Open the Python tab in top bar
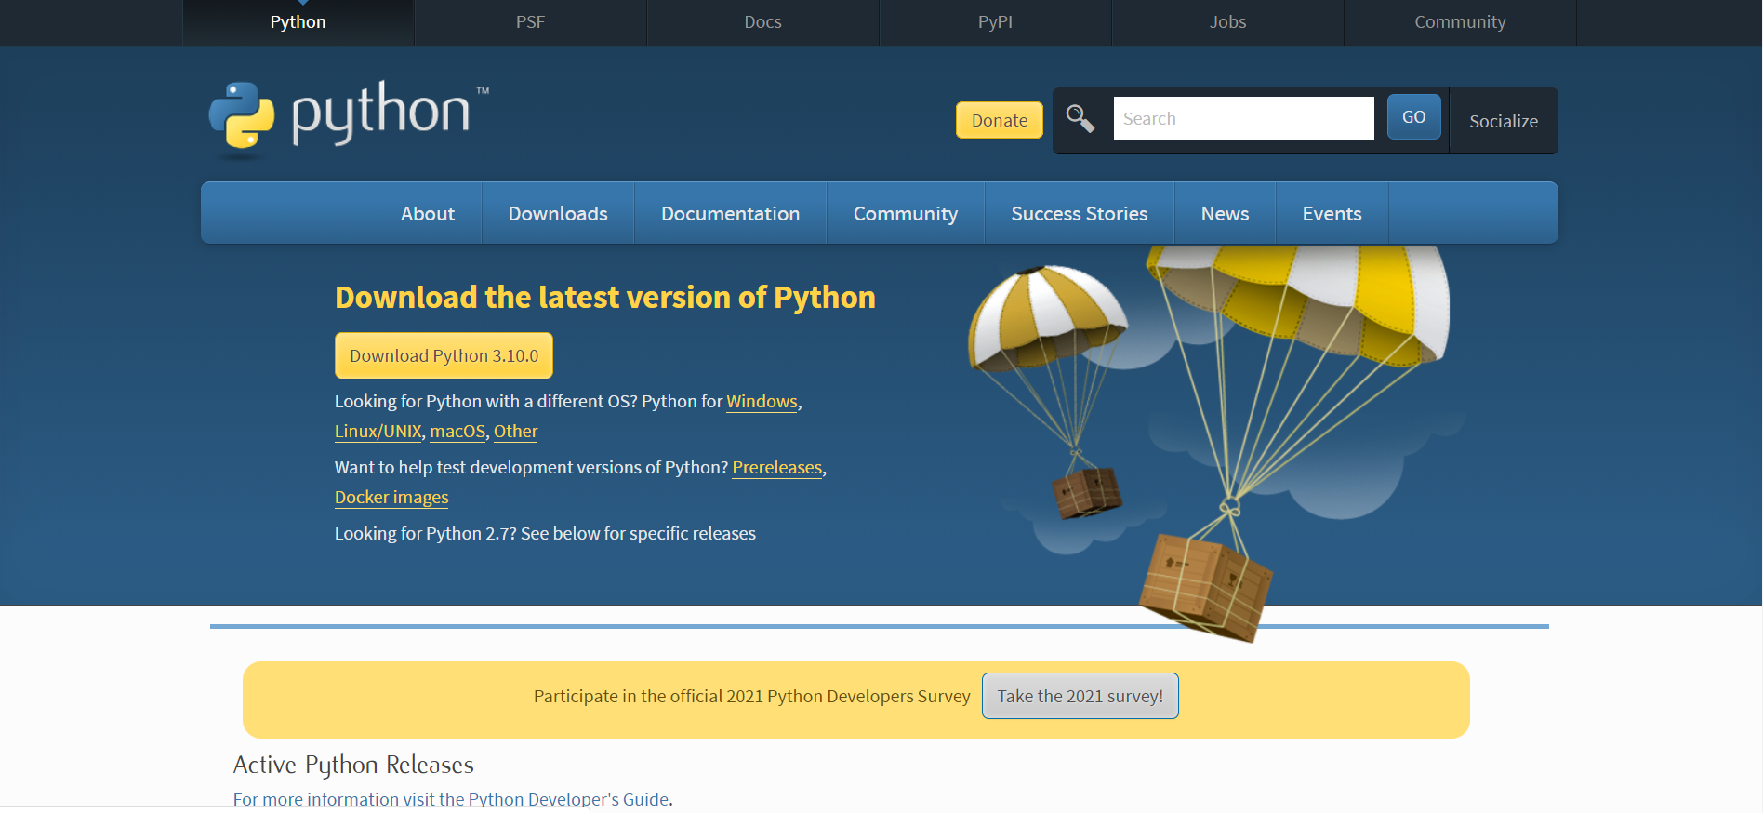The height and width of the screenshot is (813, 1763). (x=298, y=22)
